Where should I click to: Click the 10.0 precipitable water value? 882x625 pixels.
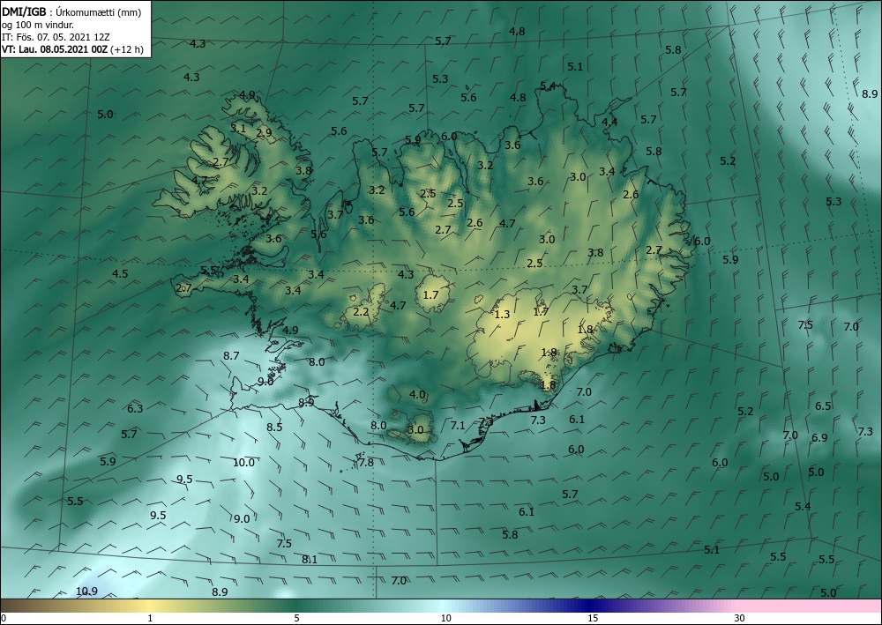(x=243, y=463)
